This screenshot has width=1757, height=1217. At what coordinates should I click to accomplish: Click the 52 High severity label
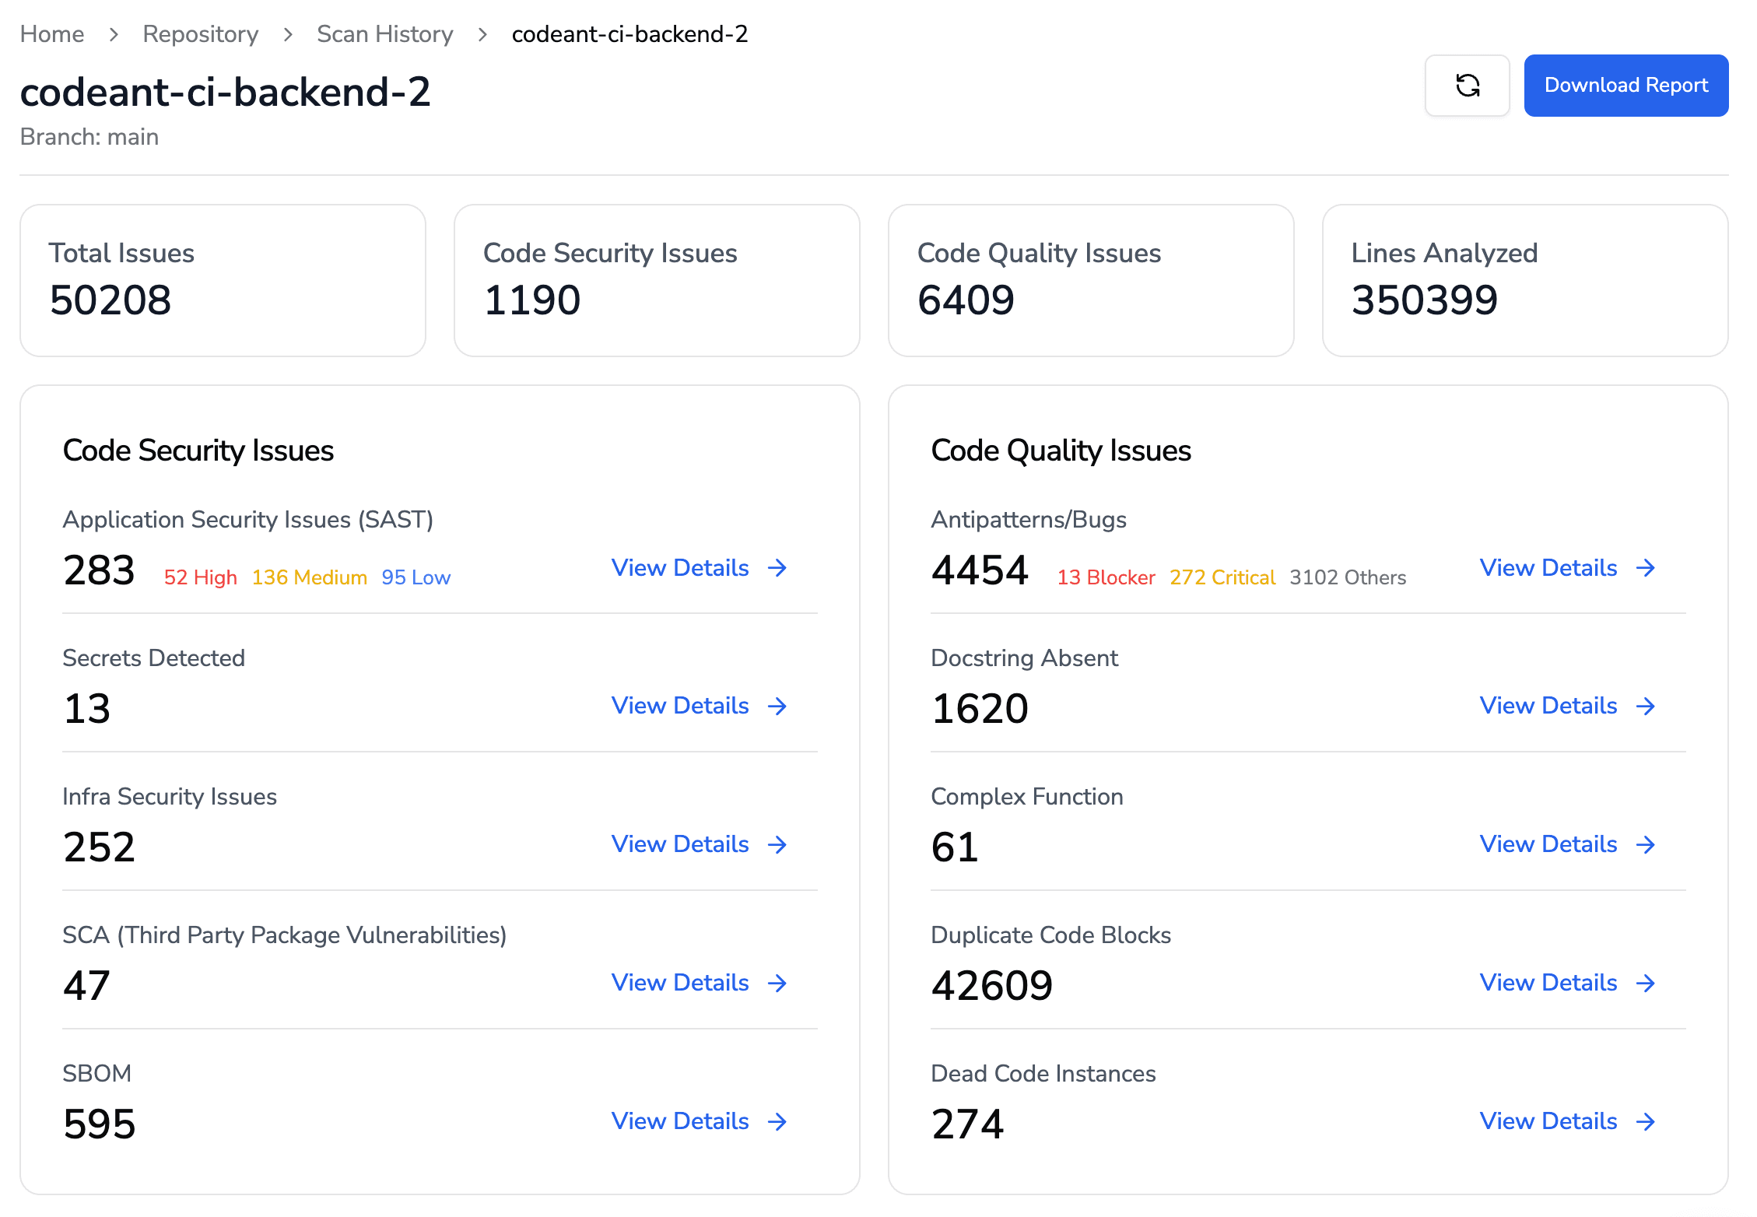(x=200, y=577)
